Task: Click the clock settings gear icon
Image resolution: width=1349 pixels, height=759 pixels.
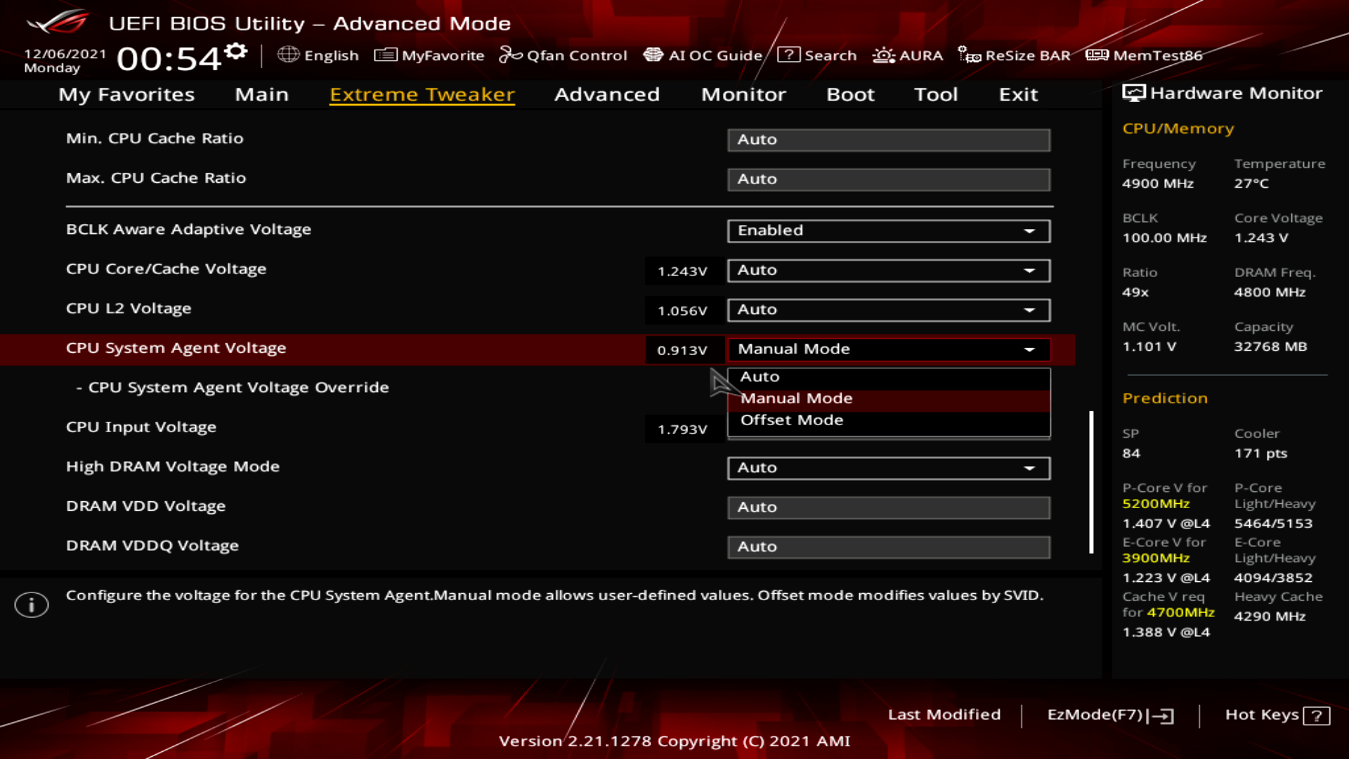Action: tap(237, 51)
